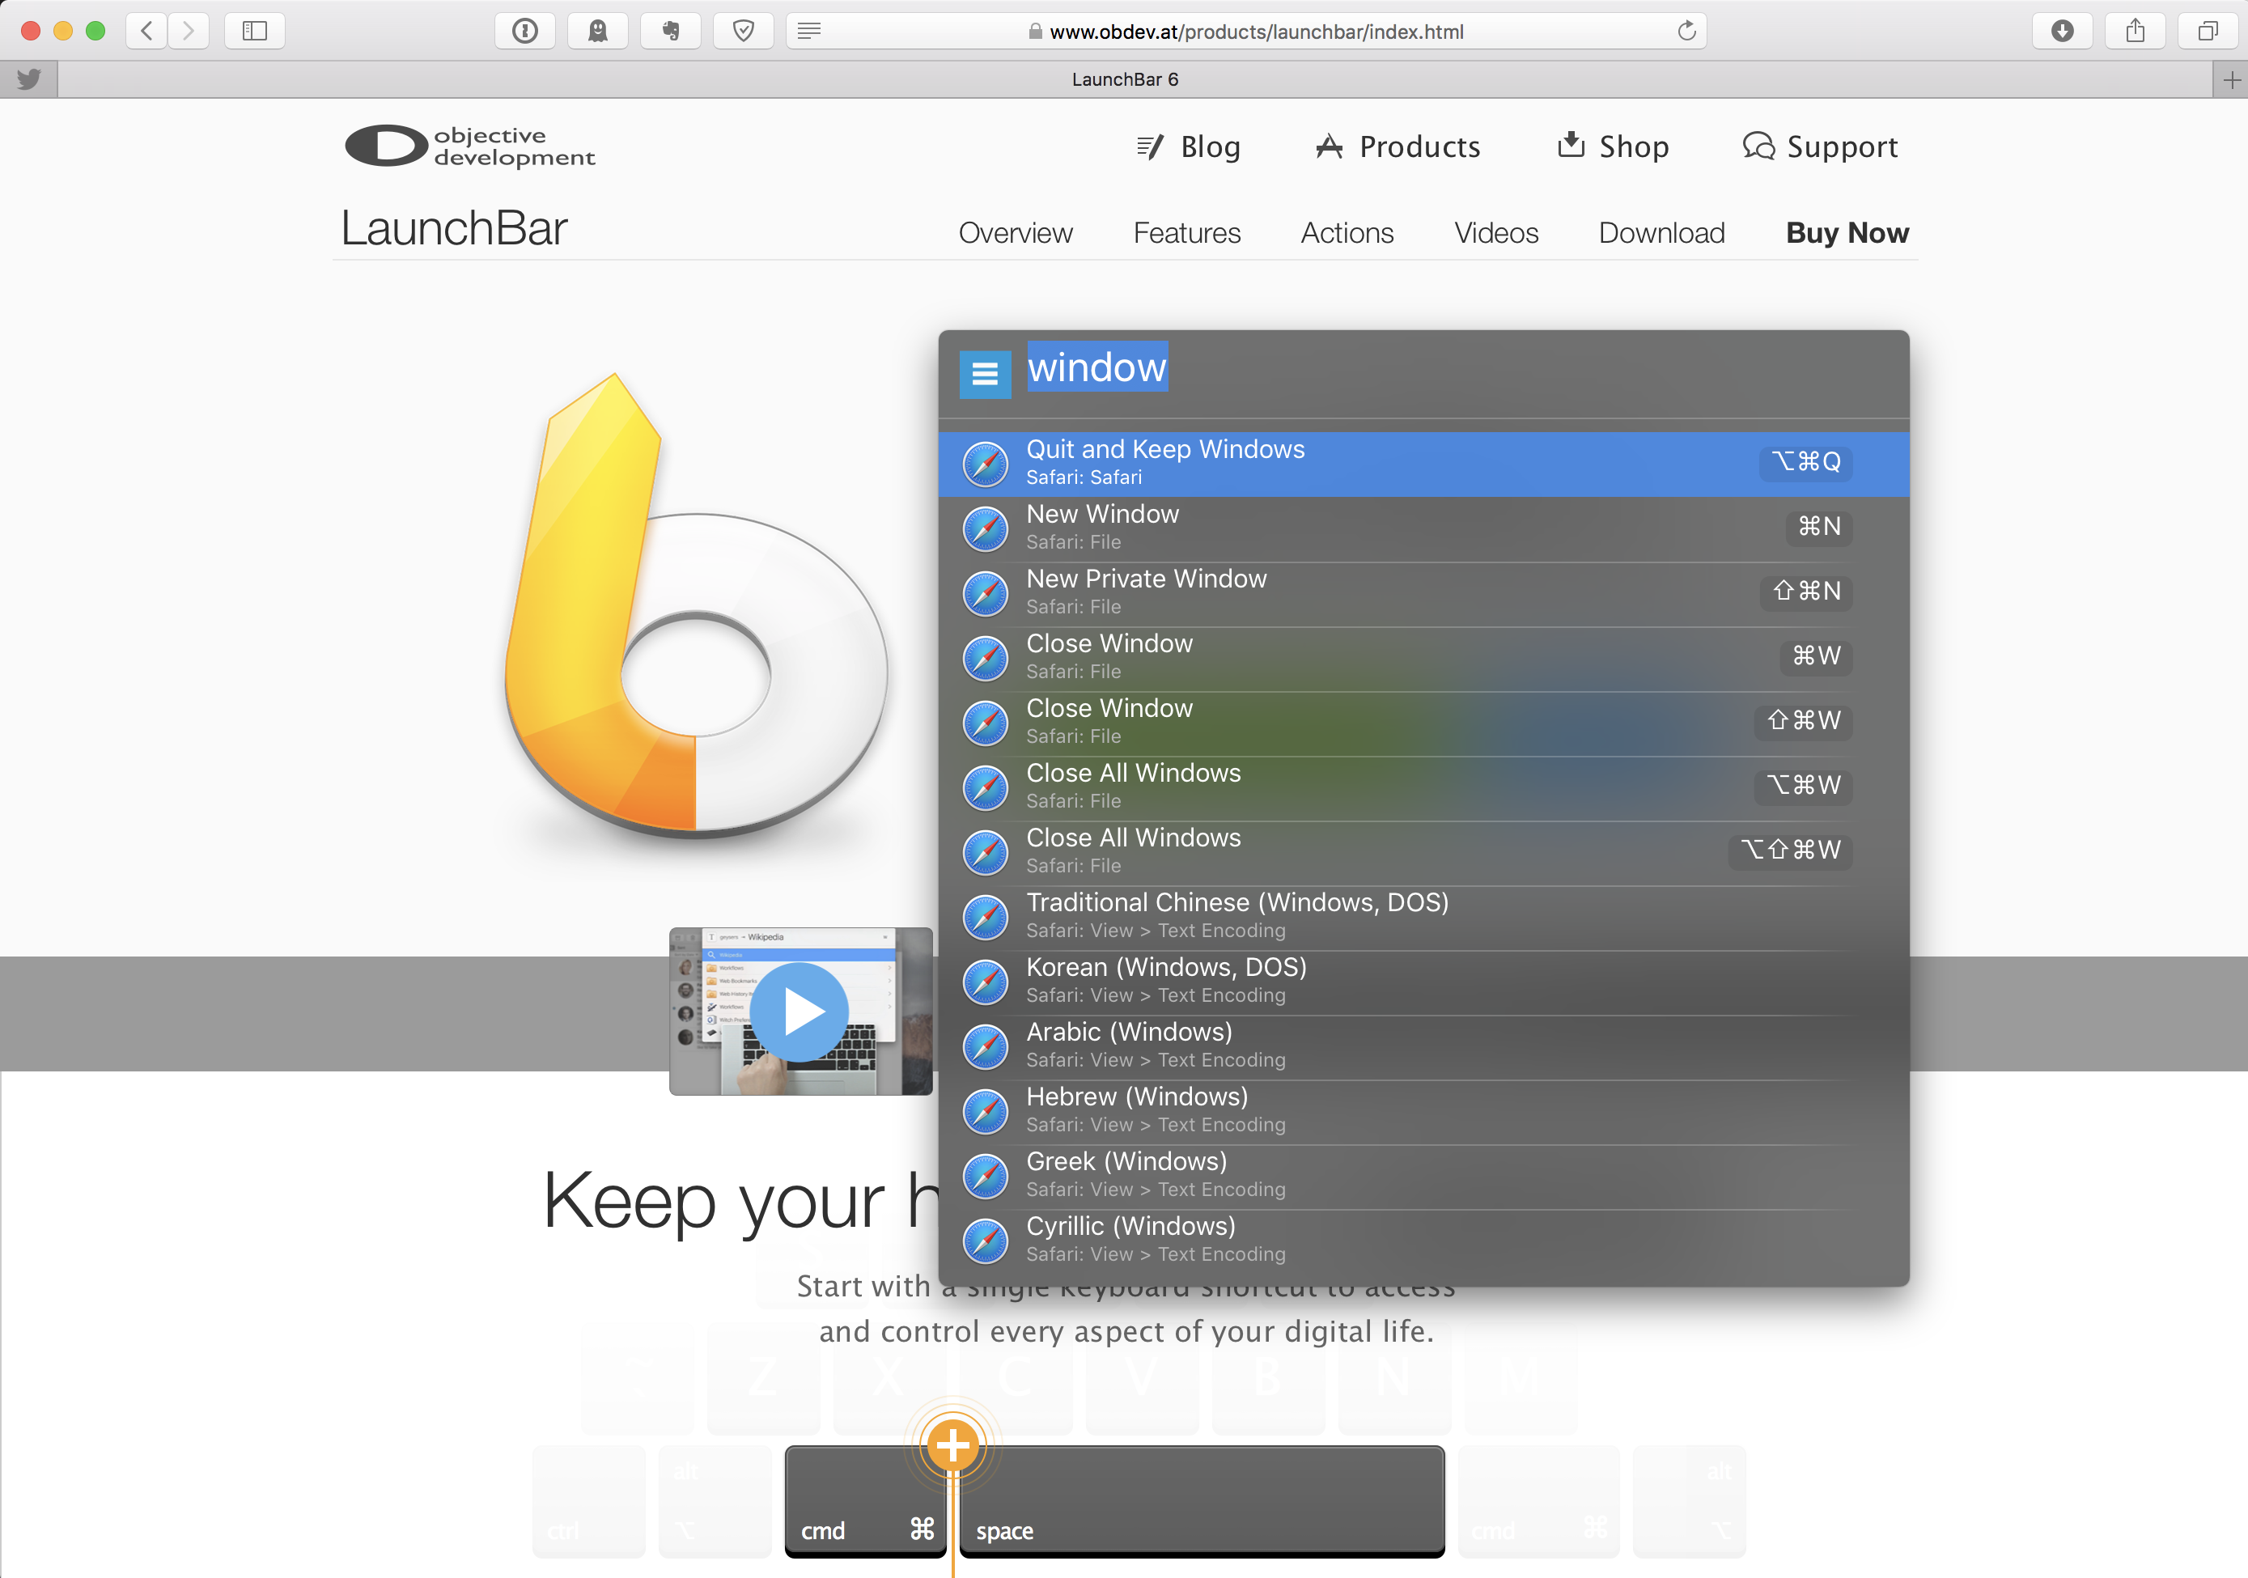Play the LaunchBar video thumbnail
Screen dimensions: 2248x1578
(800, 1012)
